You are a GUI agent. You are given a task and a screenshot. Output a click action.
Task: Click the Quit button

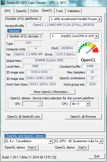[x=97, y=156]
